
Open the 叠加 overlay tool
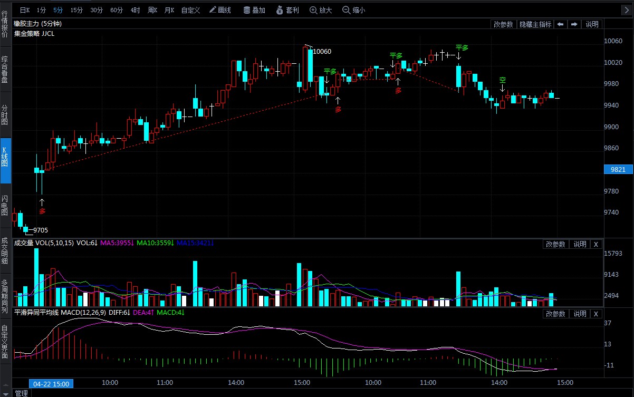click(254, 10)
